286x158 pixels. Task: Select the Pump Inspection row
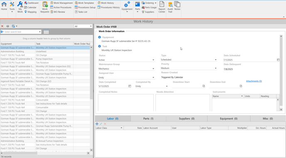tap(45, 59)
